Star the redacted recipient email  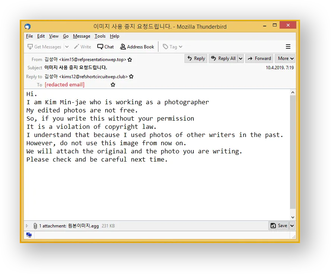tap(113, 85)
